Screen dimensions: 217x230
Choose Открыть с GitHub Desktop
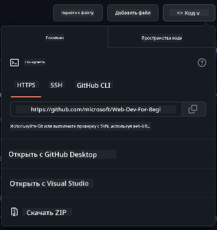tap(53, 155)
